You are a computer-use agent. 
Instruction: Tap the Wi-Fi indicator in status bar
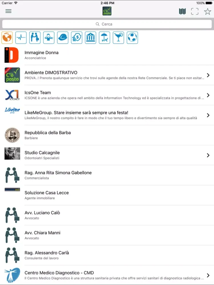click(x=16, y=3)
